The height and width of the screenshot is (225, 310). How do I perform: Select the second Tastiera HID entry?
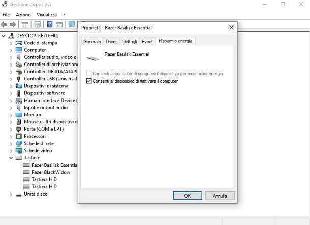click(44, 186)
